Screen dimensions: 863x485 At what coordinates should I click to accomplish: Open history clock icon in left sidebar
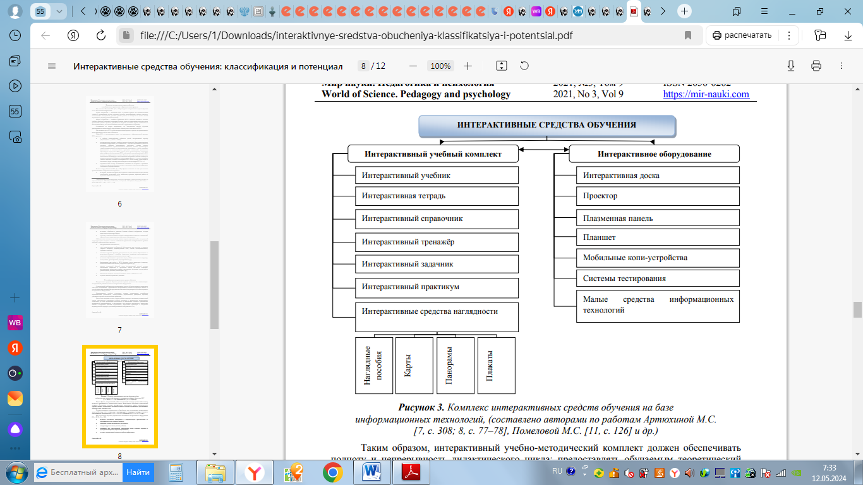click(x=15, y=36)
